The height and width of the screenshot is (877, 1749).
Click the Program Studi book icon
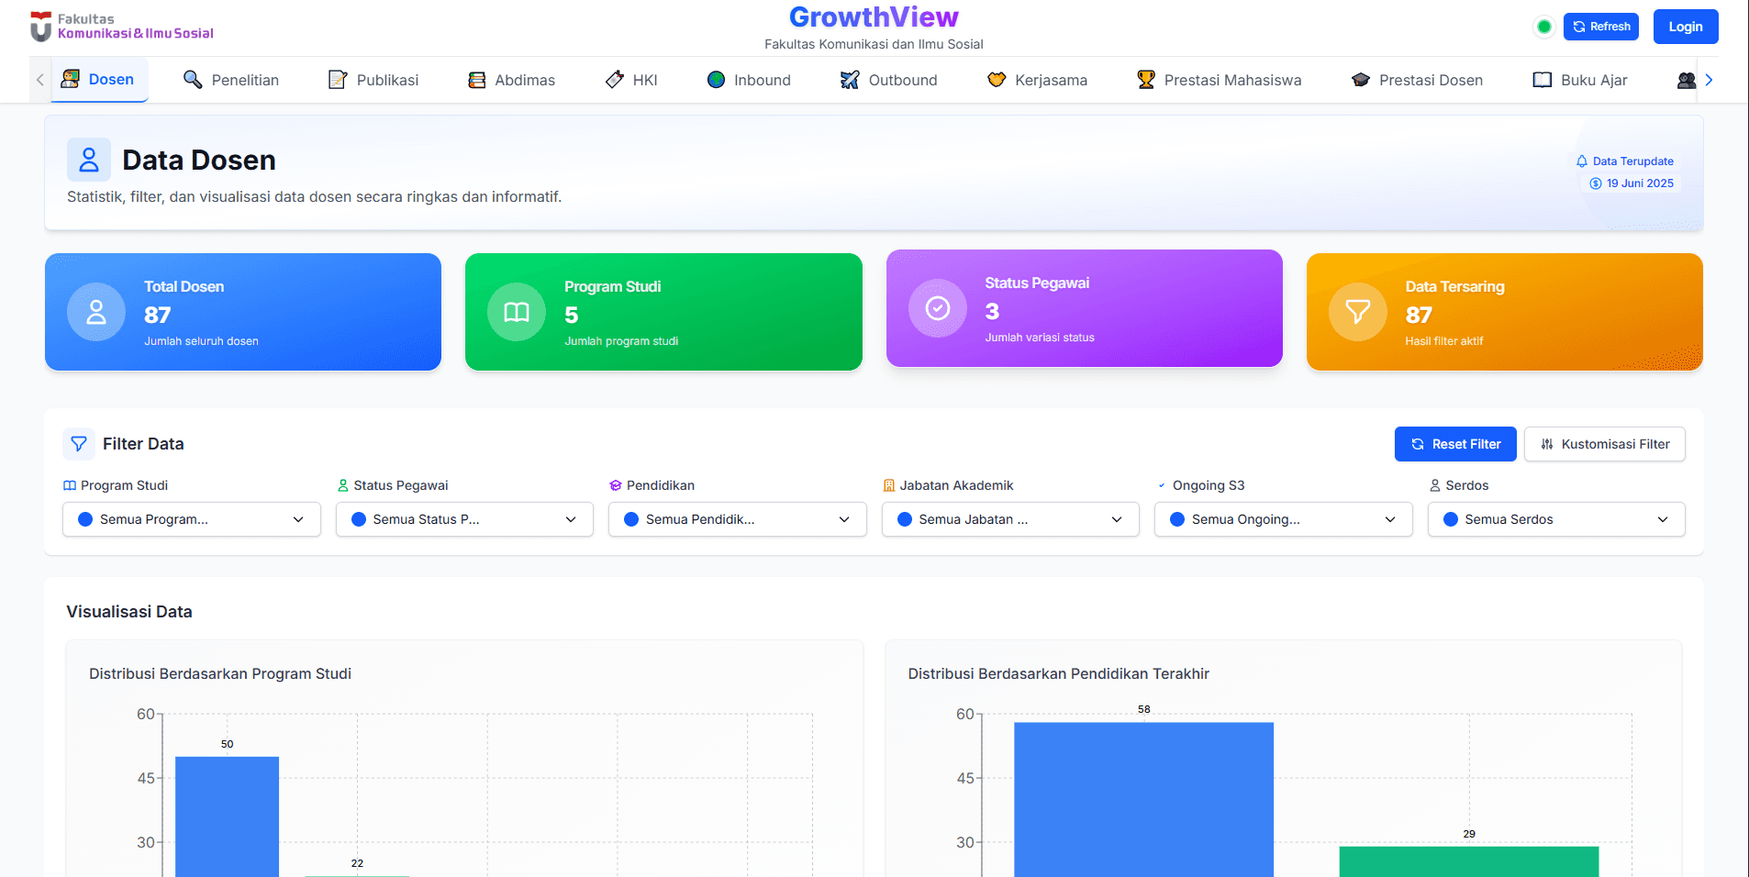tap(517, 312)
